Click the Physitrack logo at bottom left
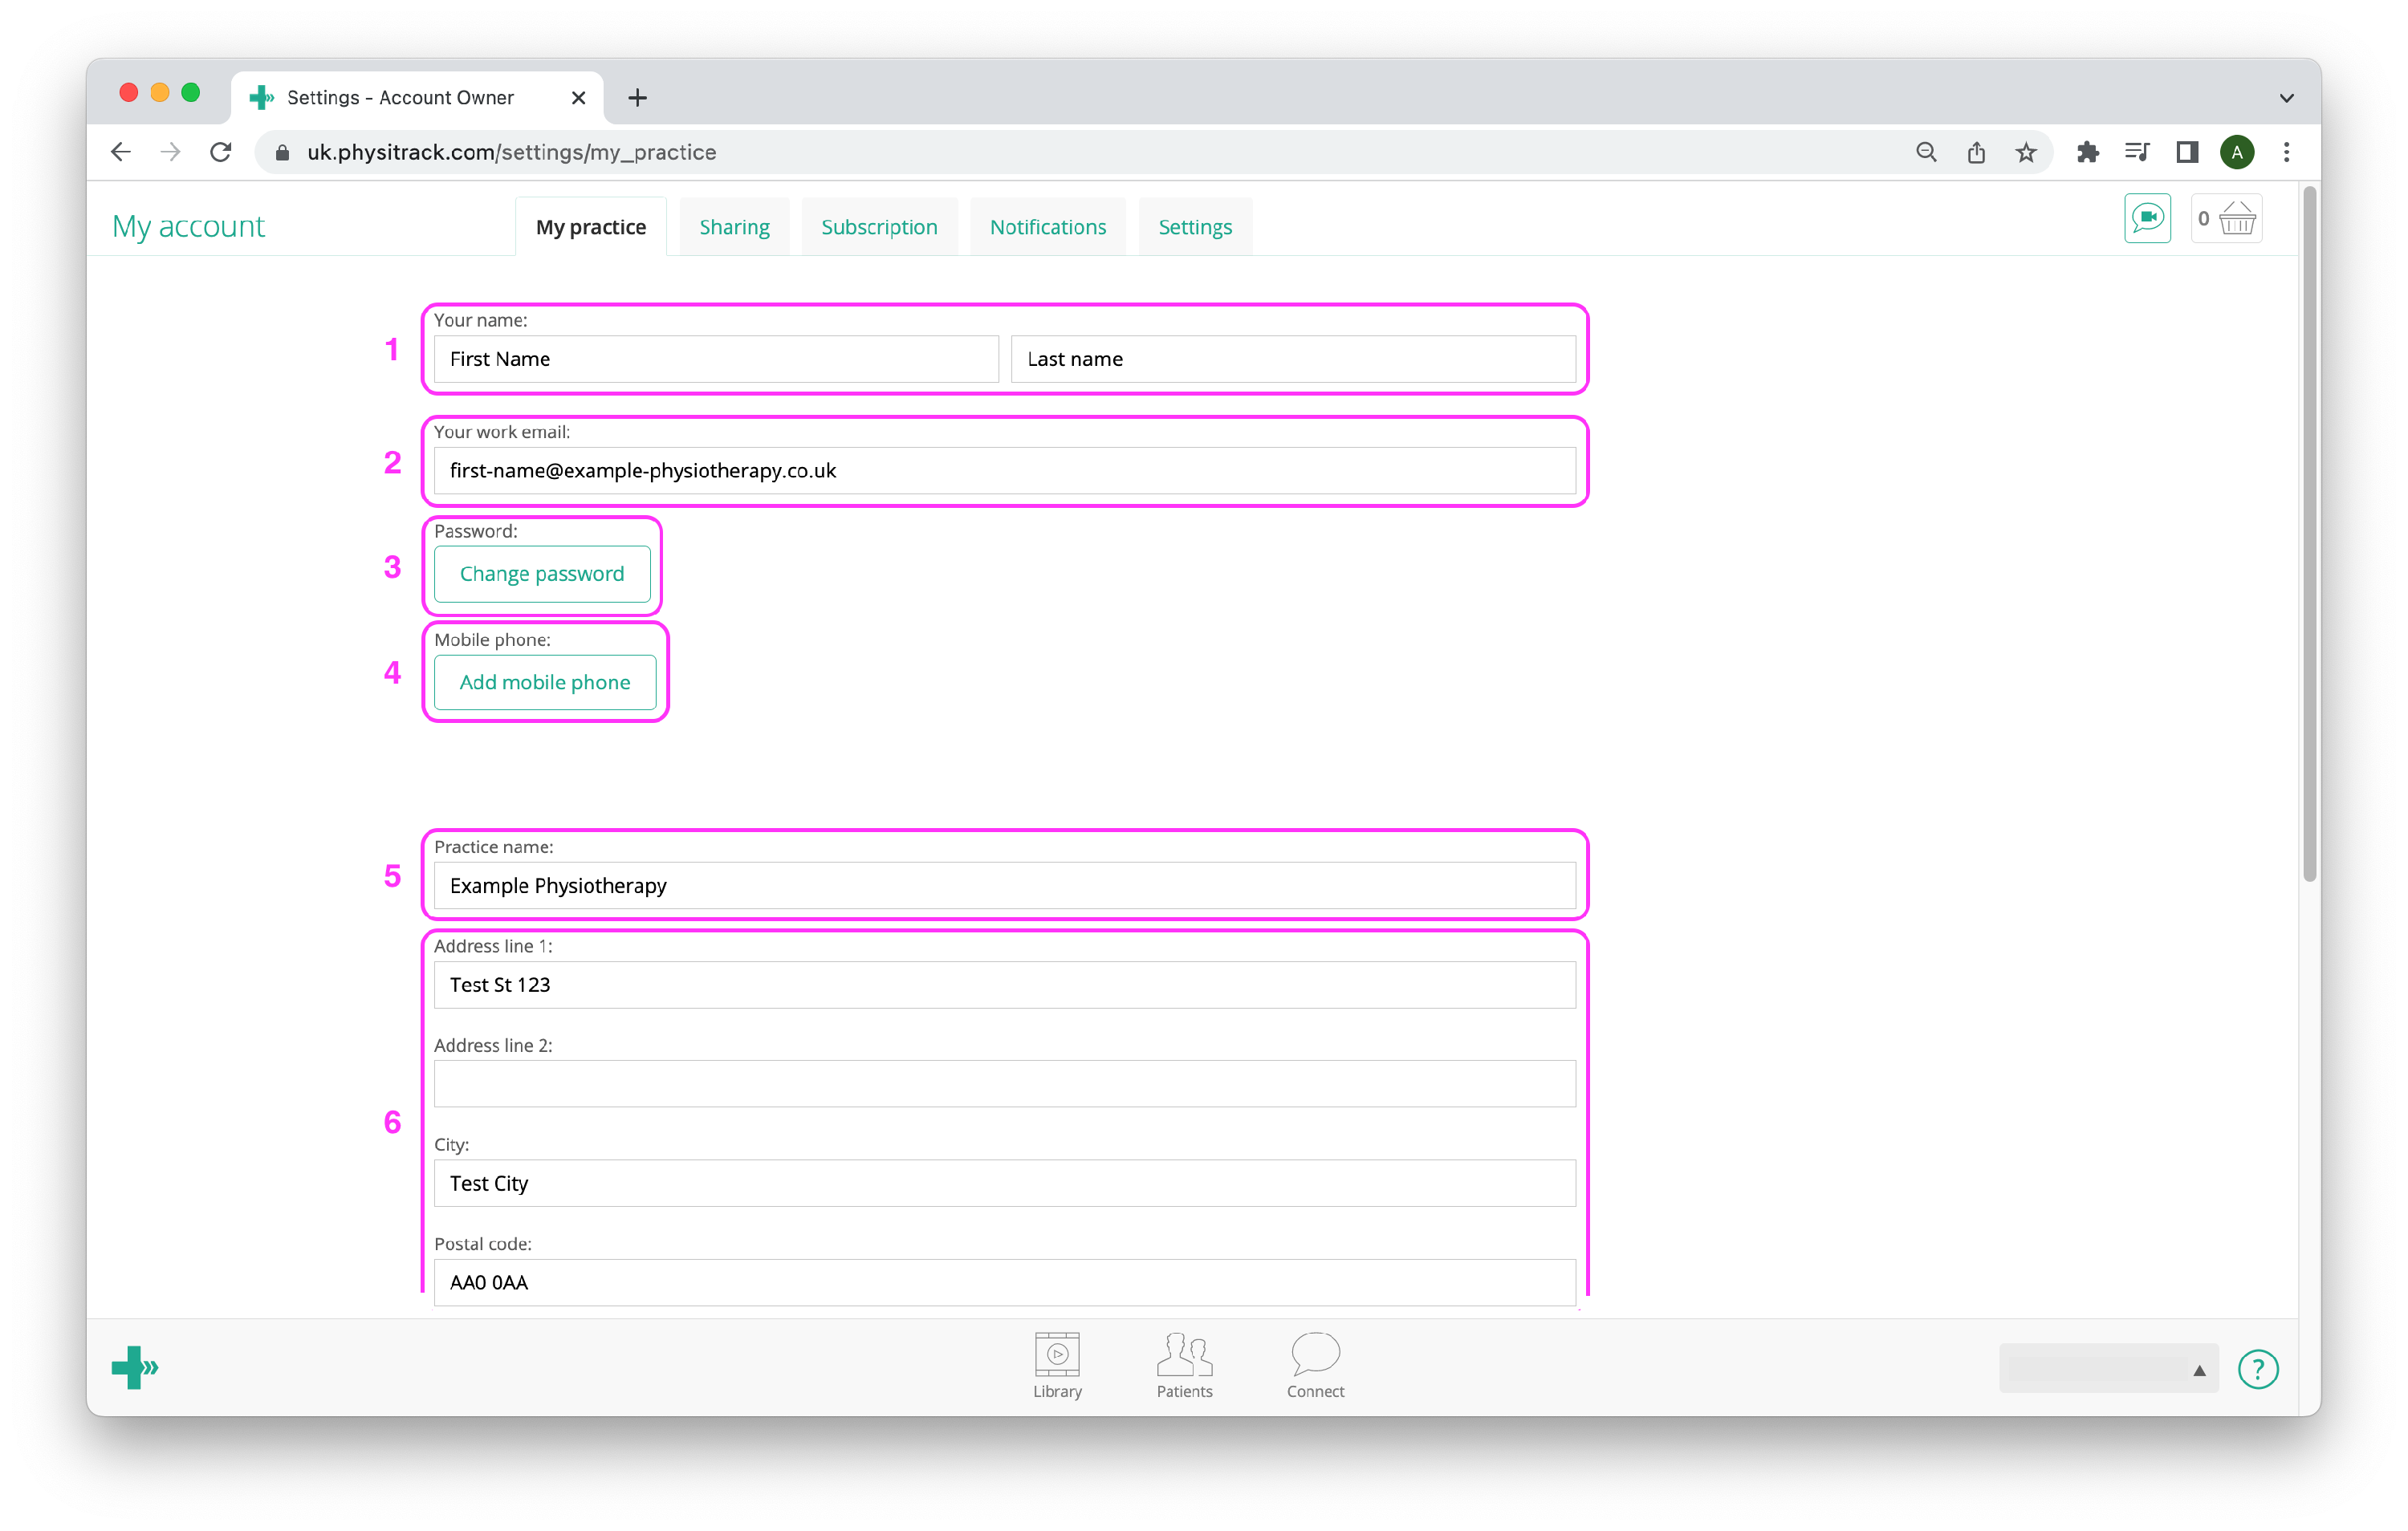This screenshot has height=1531, width=2408. [x=135, y=1367]
